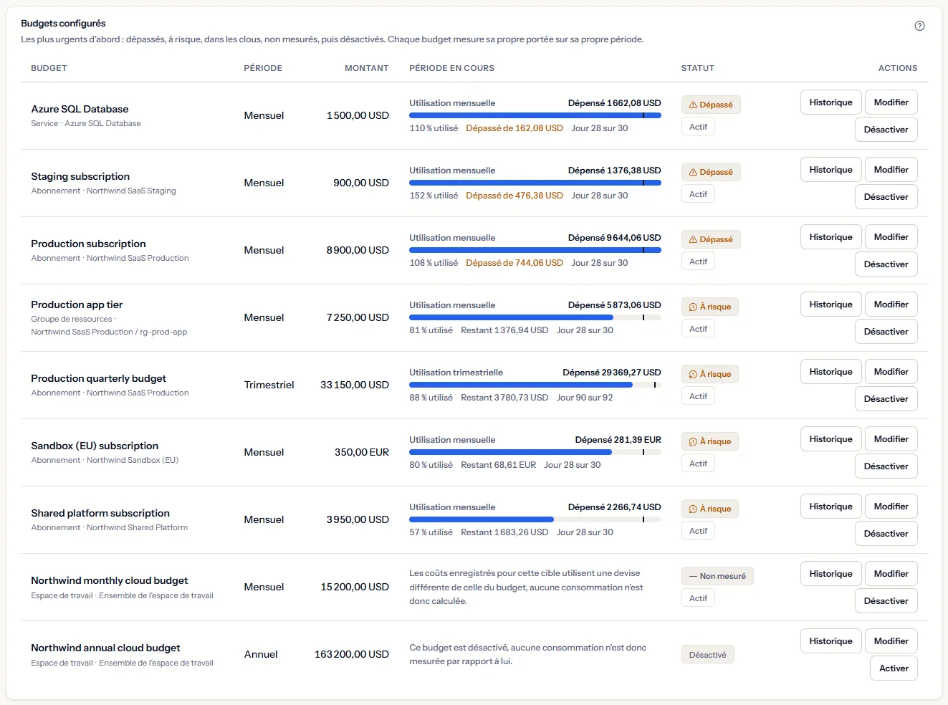Viewport: 948px width, 705px height.
Task: Click Modifier for Northwind annual cloud budget
Action: [x=891, y=641]
